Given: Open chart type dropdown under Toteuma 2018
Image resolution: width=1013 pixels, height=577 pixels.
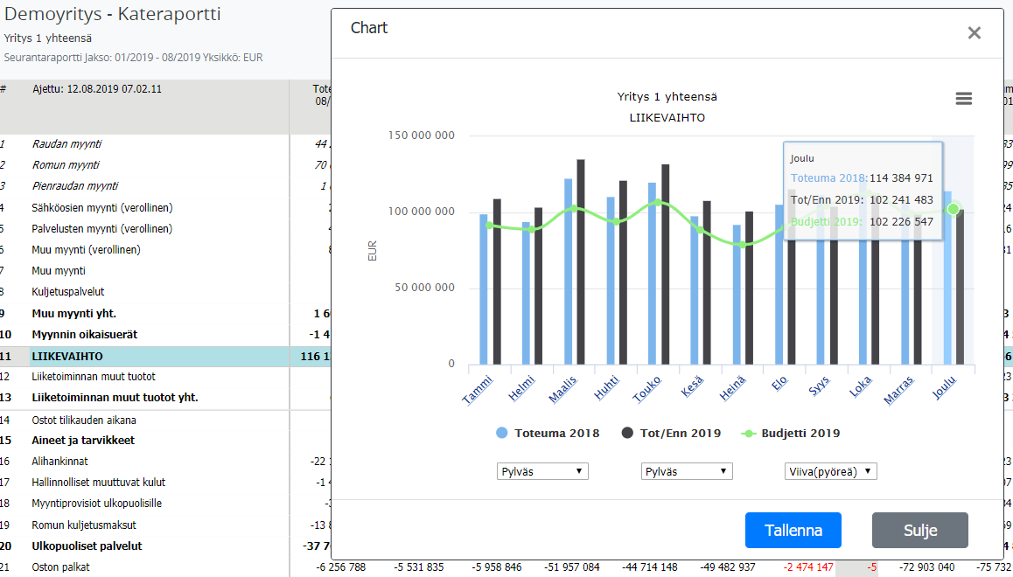Looking at the screenshot, I should [x=542, y=471].
